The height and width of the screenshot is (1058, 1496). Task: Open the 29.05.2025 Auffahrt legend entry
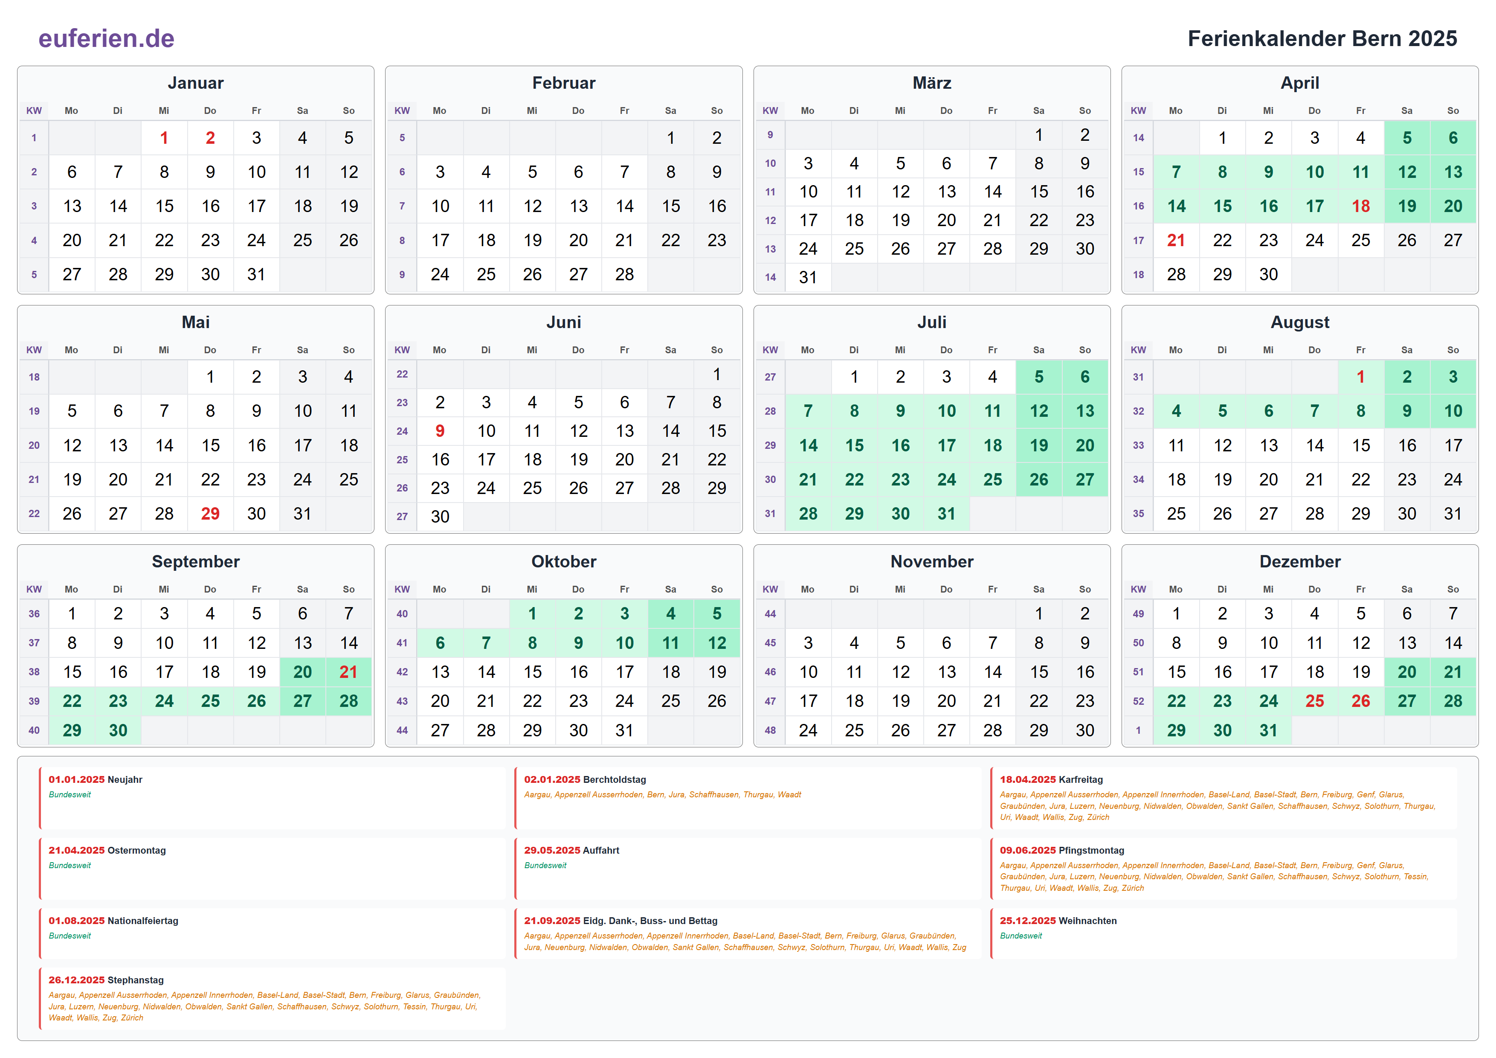click(x=748, y=868)
